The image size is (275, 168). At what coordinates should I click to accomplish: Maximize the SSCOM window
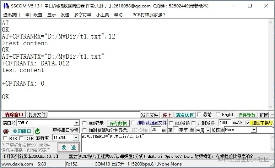click(x=250, y=6)
